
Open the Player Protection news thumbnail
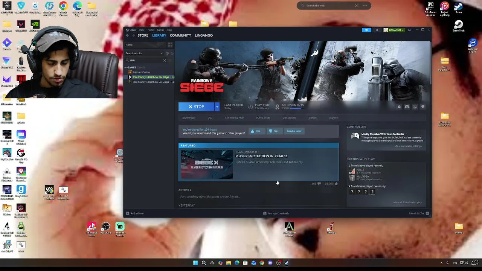click(x=207, y=164)
